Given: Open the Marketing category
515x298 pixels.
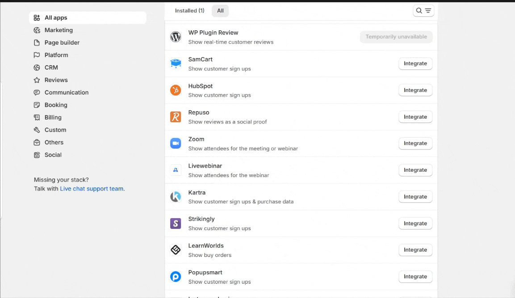Looking at the screenshot, I should [x=59, y=30].
